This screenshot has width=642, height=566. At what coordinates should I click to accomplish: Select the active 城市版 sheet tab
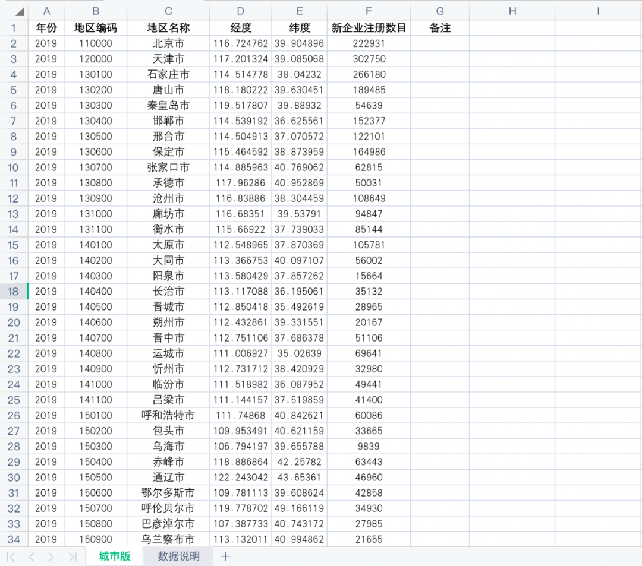(114, 557)
